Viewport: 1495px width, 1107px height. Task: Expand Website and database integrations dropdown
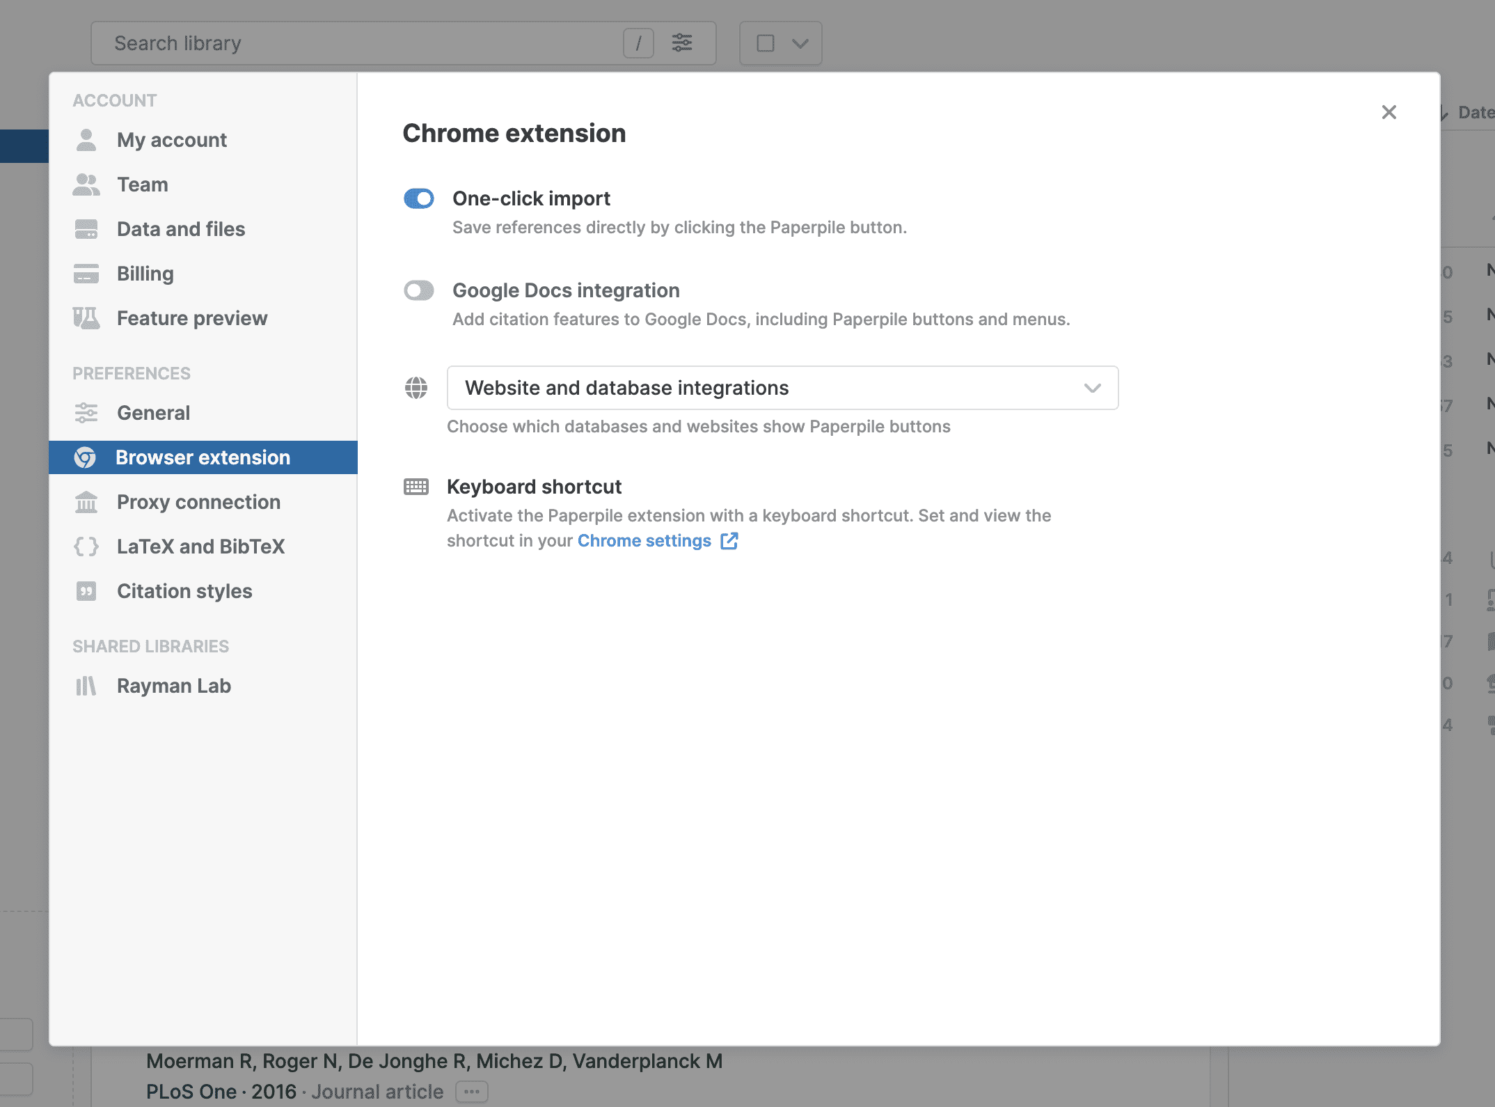tap(782, 388)
